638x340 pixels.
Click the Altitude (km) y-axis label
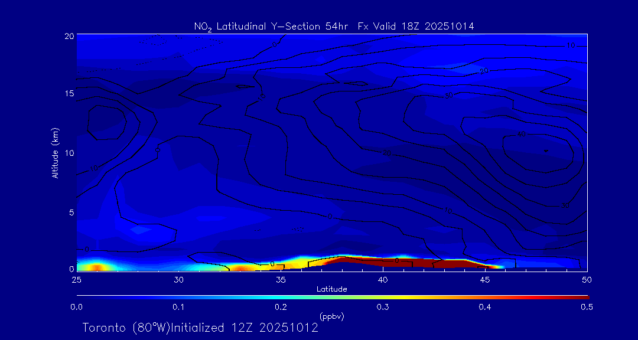(x=55, y=152)
